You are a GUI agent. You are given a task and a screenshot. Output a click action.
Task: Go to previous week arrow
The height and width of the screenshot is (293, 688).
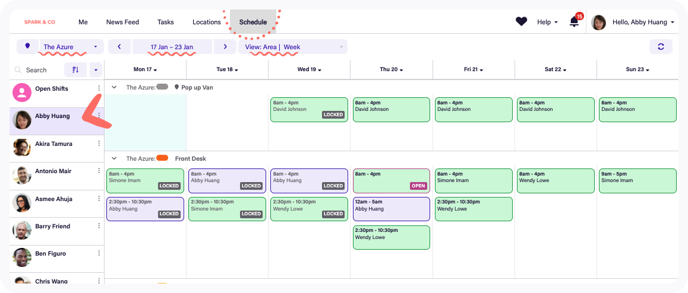pyautogui.click(x=119, y=46)
